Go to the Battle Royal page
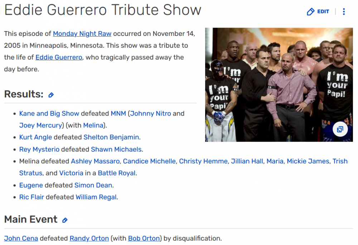 click(x=117, y=173)
